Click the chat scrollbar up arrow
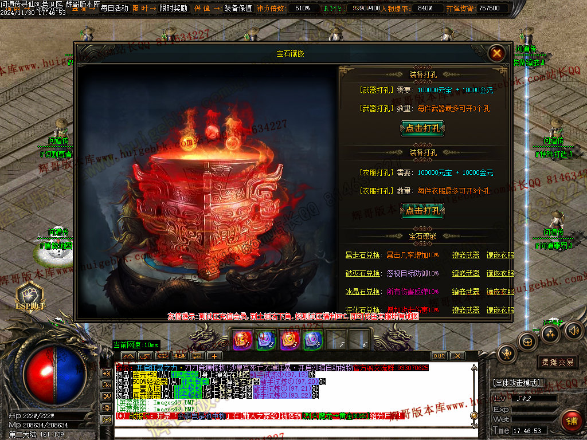The height and width of the screenshot is (440, 587). coord(474,367)
